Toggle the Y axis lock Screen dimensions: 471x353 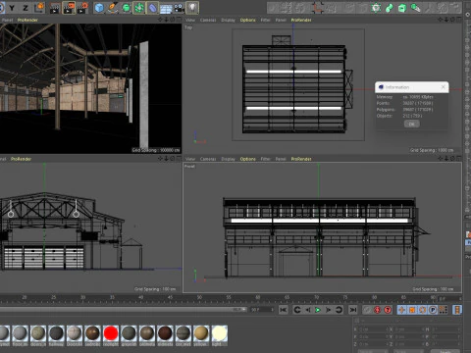[x=12, y=8]
